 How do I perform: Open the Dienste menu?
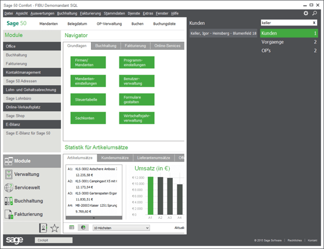(x=134, y=13)
